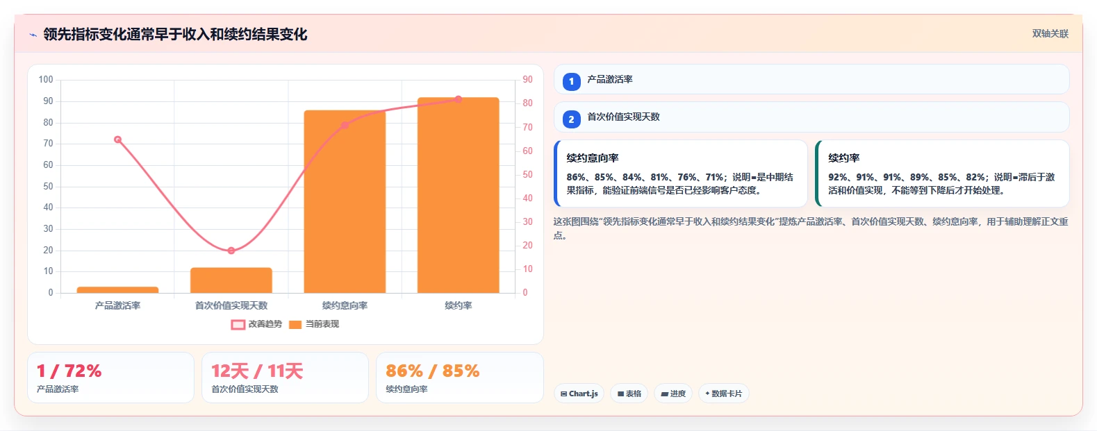Click the lightning icon beside the title
The image size is (1097, 431).
tap(33, 35)
